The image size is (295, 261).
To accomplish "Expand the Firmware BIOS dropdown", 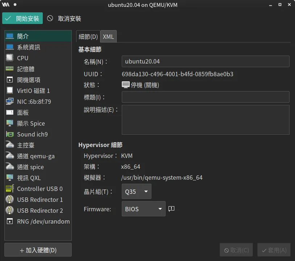I will [144, 209].
